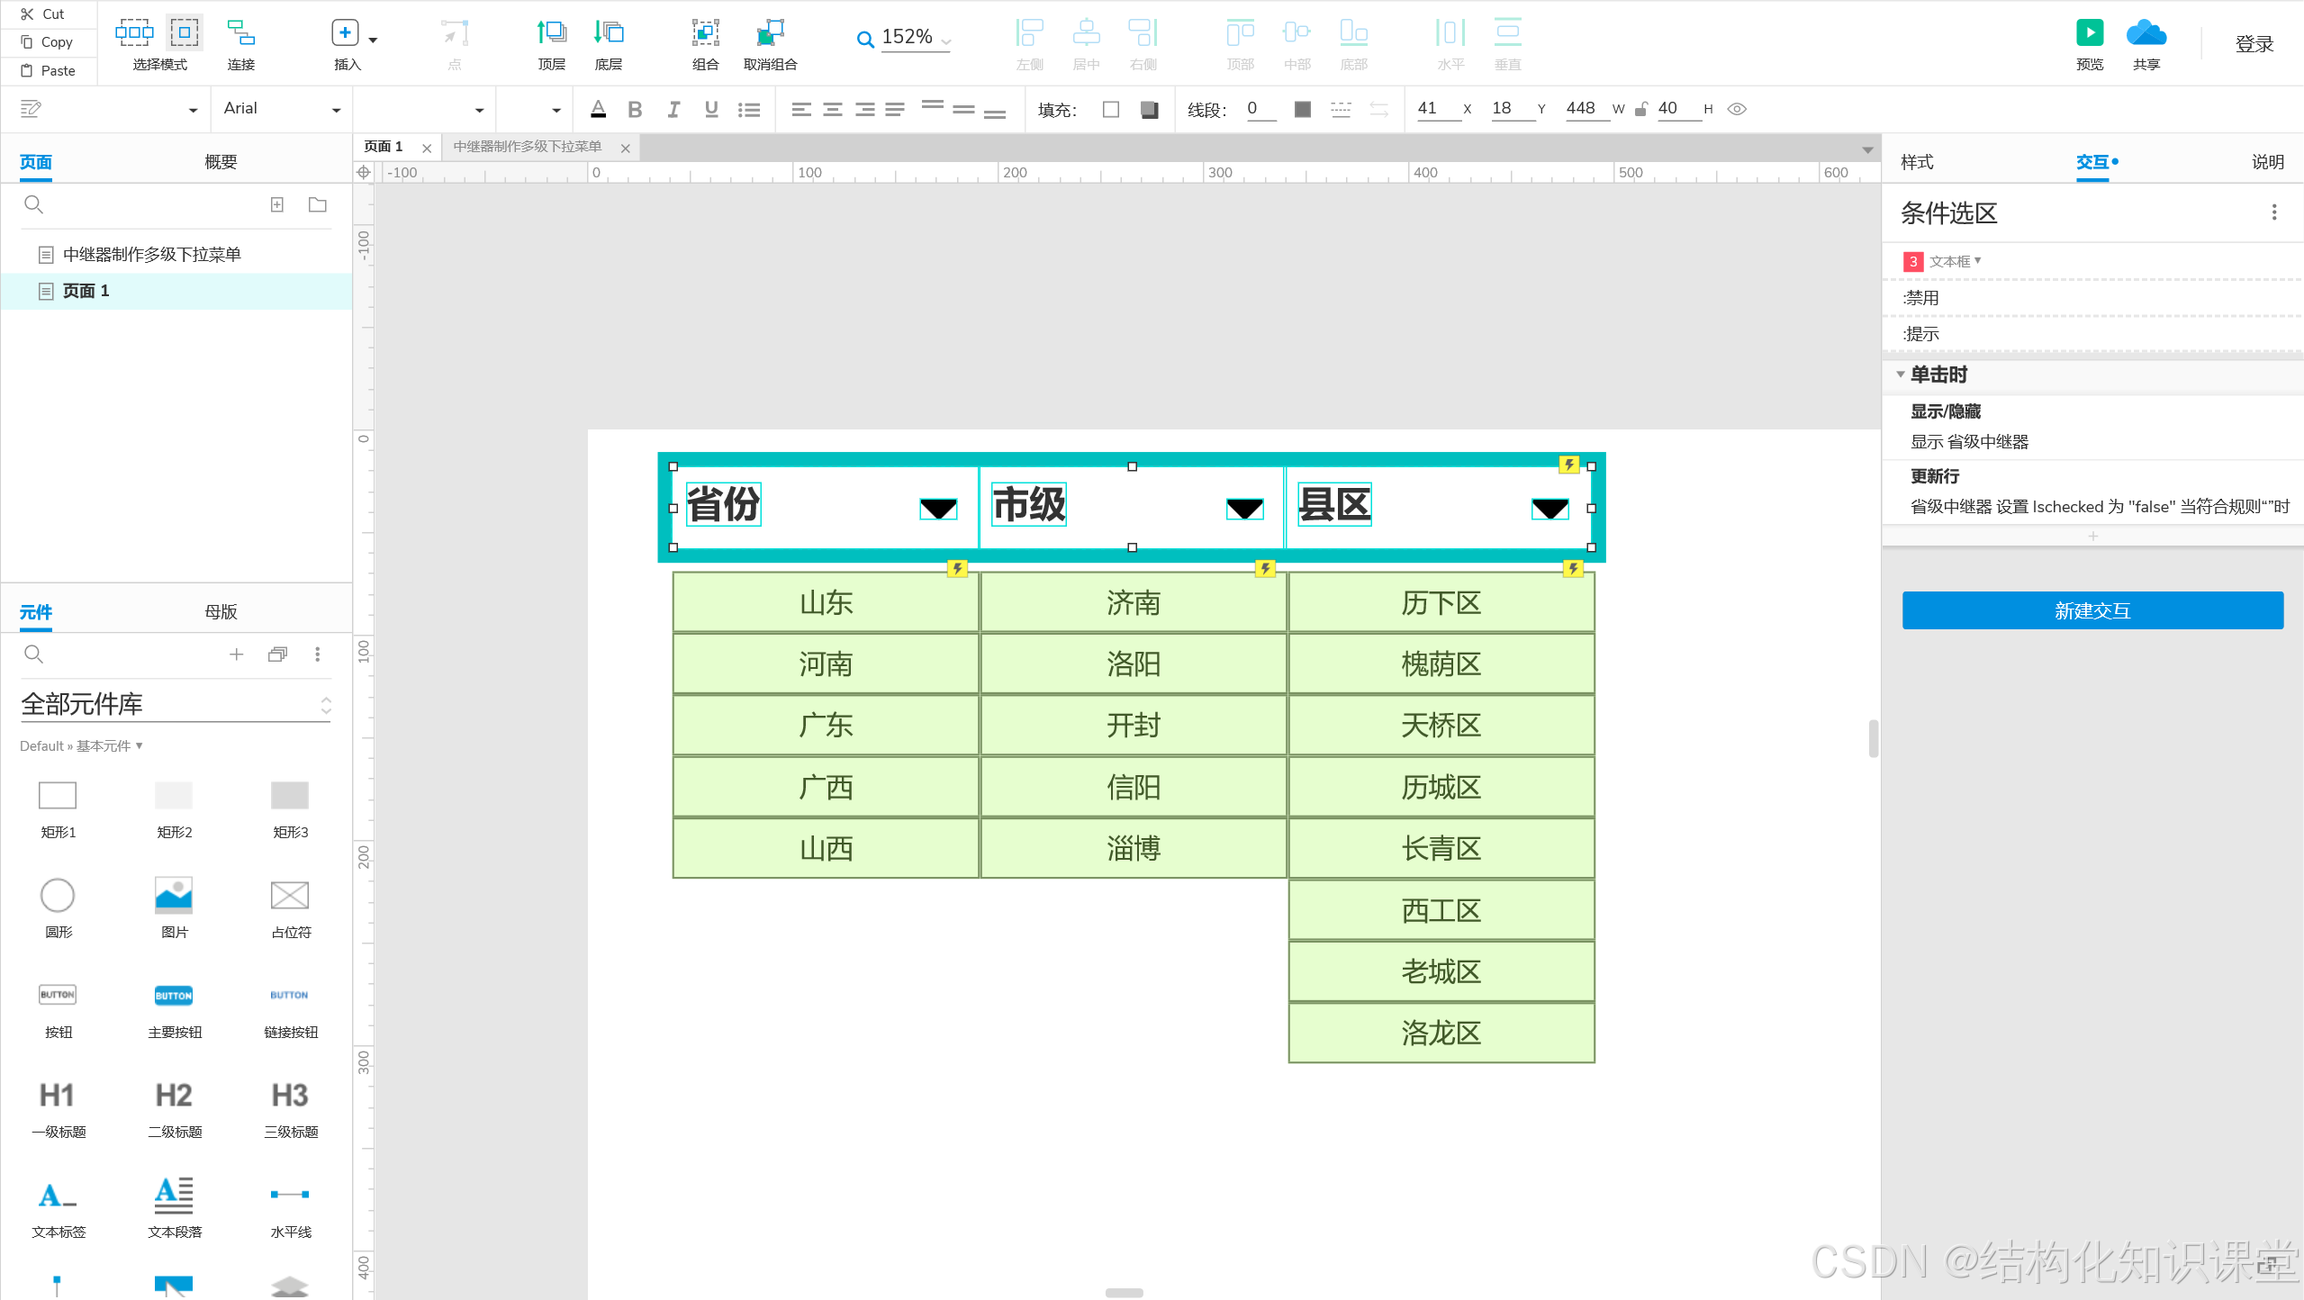Toggle widget visibility eye icon
The image size is (2304, 1300).
coord(1737,109)
